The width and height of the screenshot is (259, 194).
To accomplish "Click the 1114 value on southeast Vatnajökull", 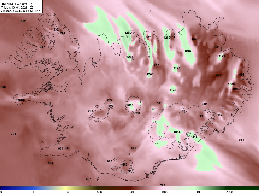I will click(194, 137).
